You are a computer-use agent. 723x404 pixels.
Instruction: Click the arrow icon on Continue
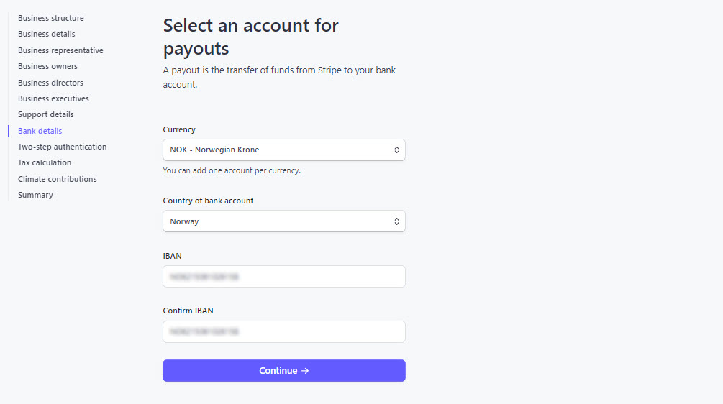[x=305, y=371]
